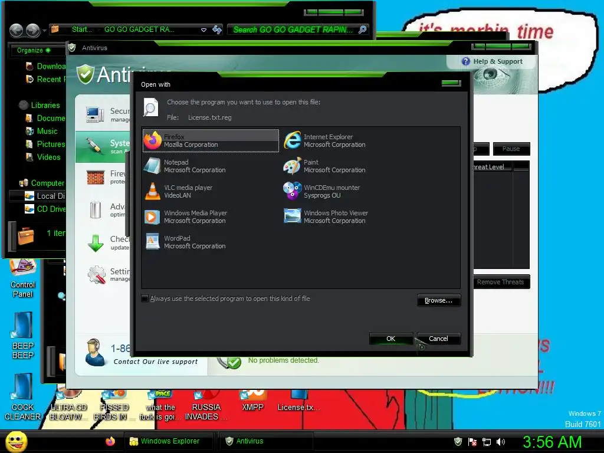Screen dimensions: 604x453
Task: Cancel the Open with dialog
Action: tap(439, 339)
